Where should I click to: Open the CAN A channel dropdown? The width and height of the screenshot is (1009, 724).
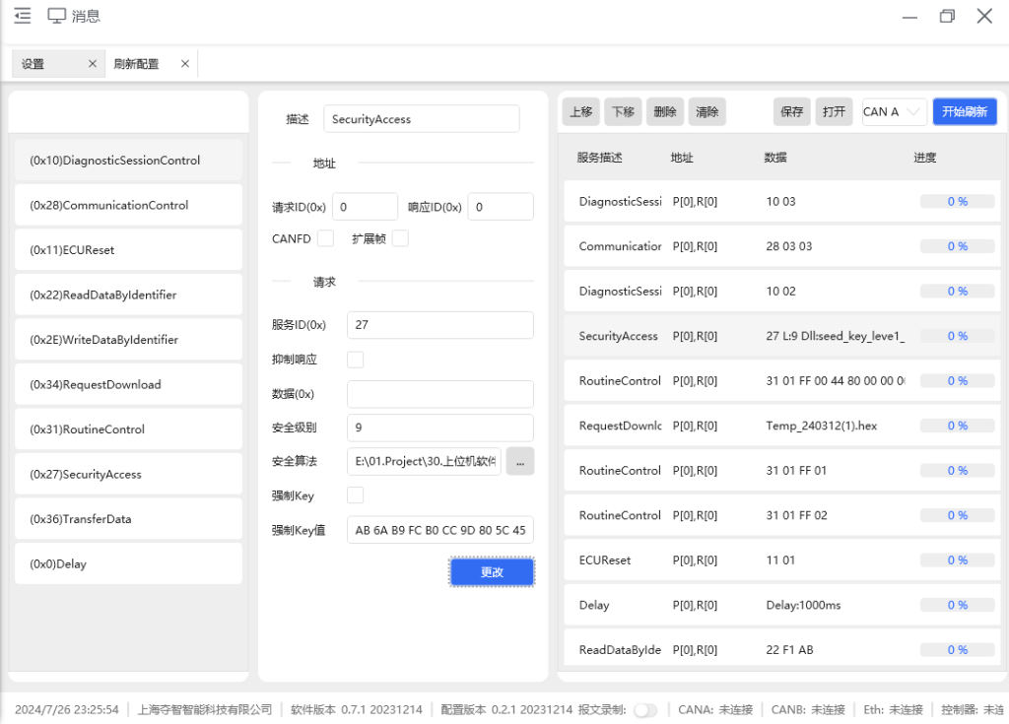click(894, 111)
